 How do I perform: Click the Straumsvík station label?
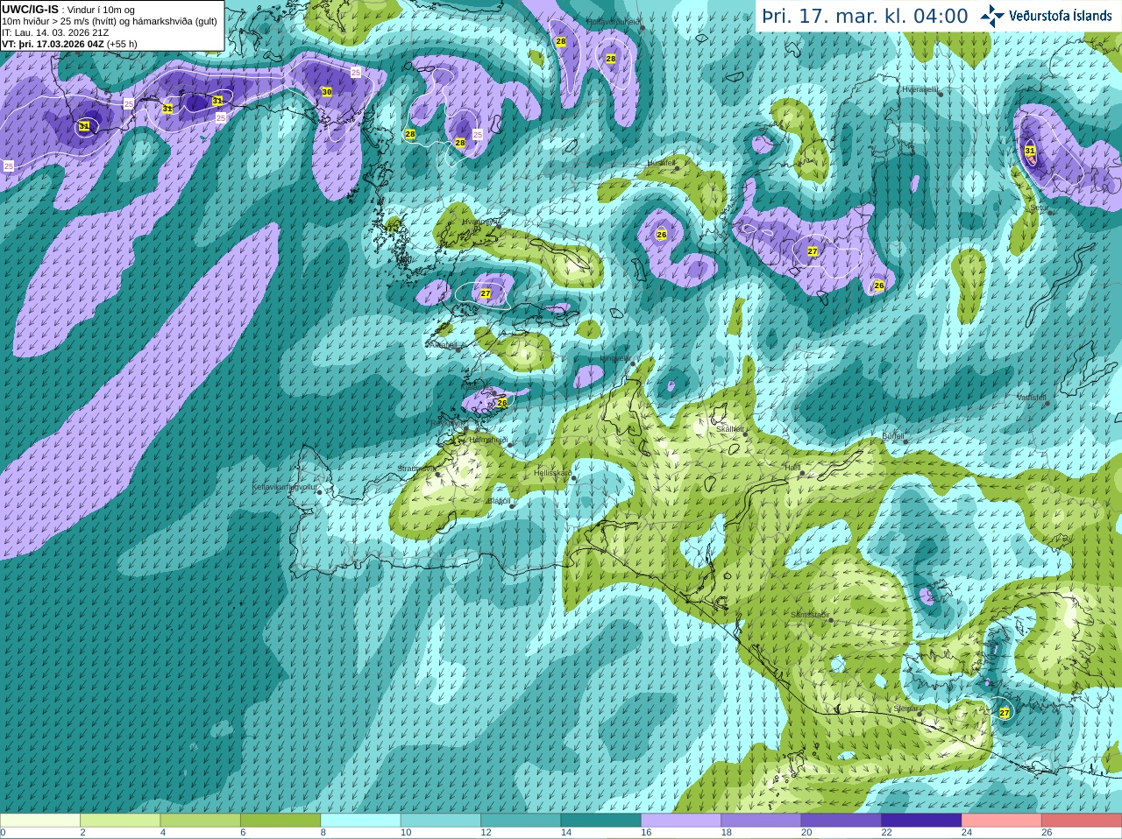(415, 469)
